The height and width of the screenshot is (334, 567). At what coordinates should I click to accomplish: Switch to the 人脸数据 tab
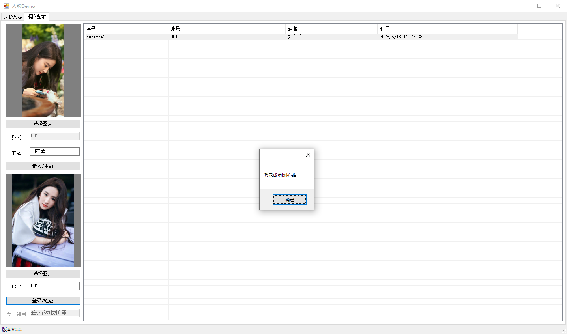tap(13, 17)
